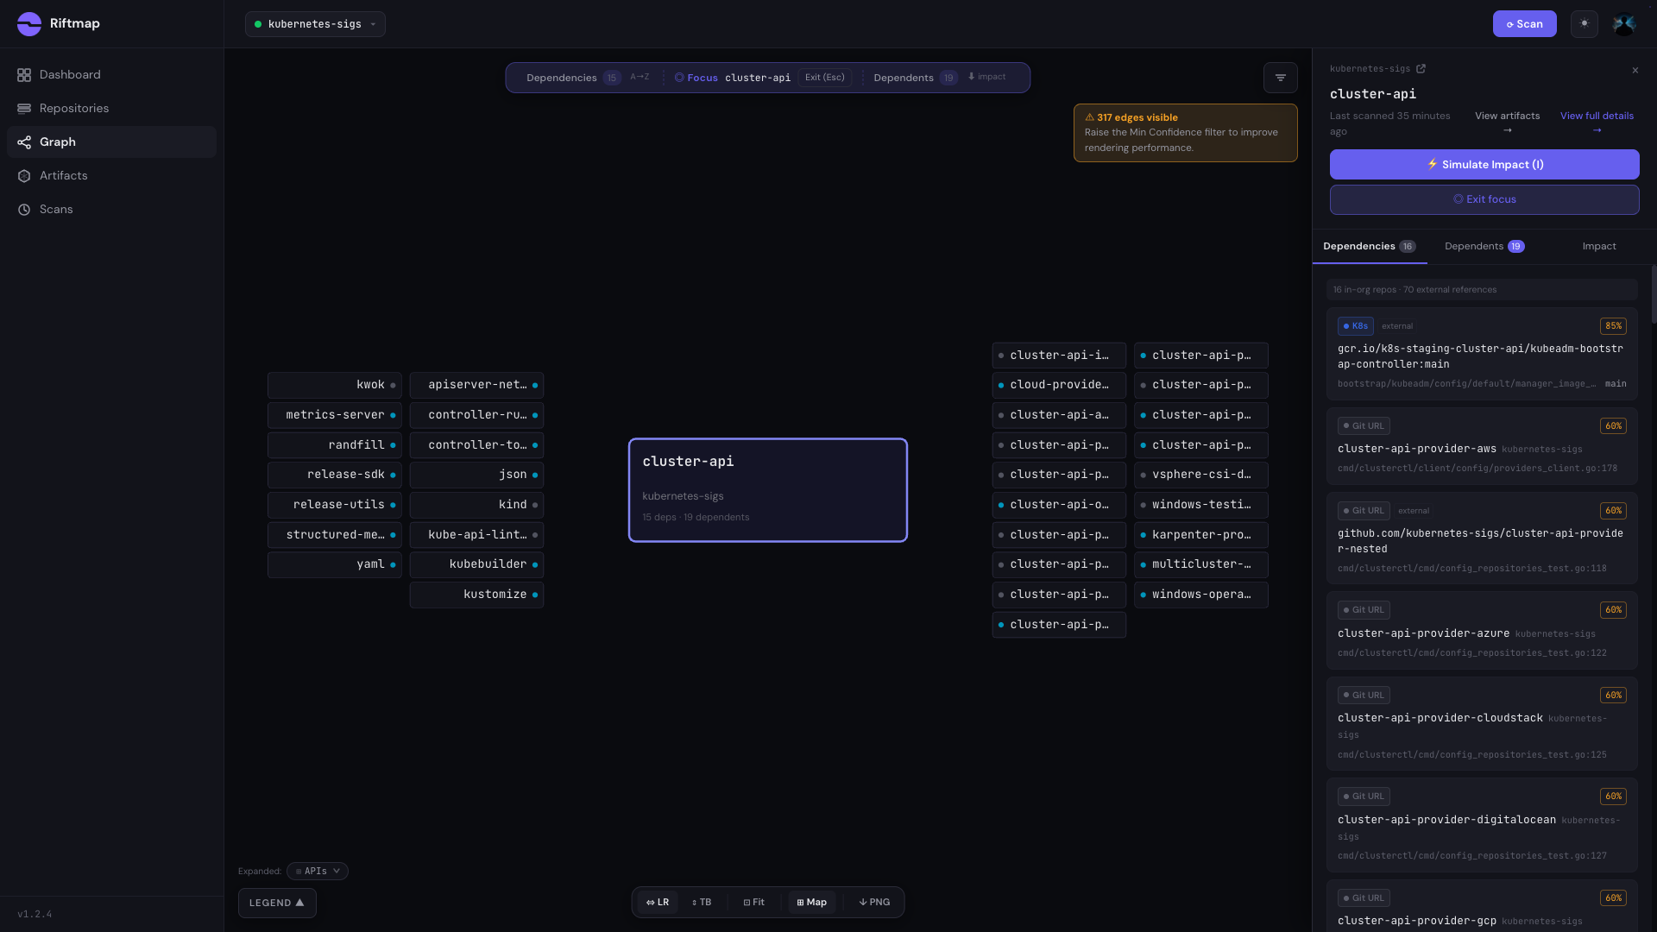Select the kind node
This screenshot has height=932, width=1657.
point(476,505)
